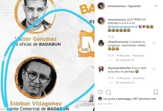Viewport: 163px width, 111px height.
Task: Open @lizbethrodriguezoficial mention link
Action: point(123,27)
